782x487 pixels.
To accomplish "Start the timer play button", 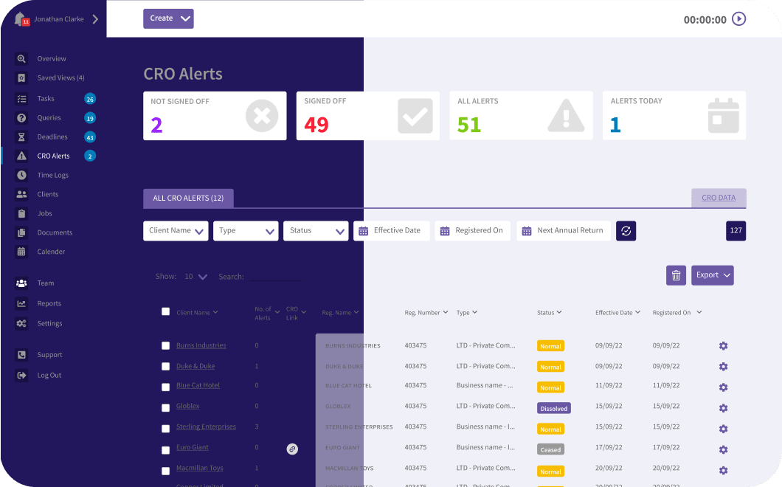I will 738,19.
